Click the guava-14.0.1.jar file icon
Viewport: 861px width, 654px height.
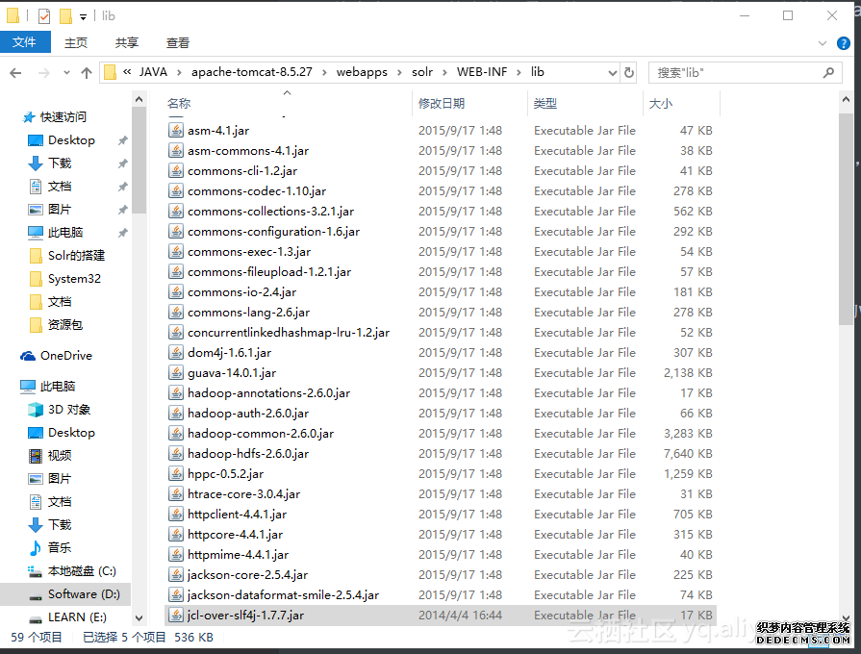tap(175, 373)
